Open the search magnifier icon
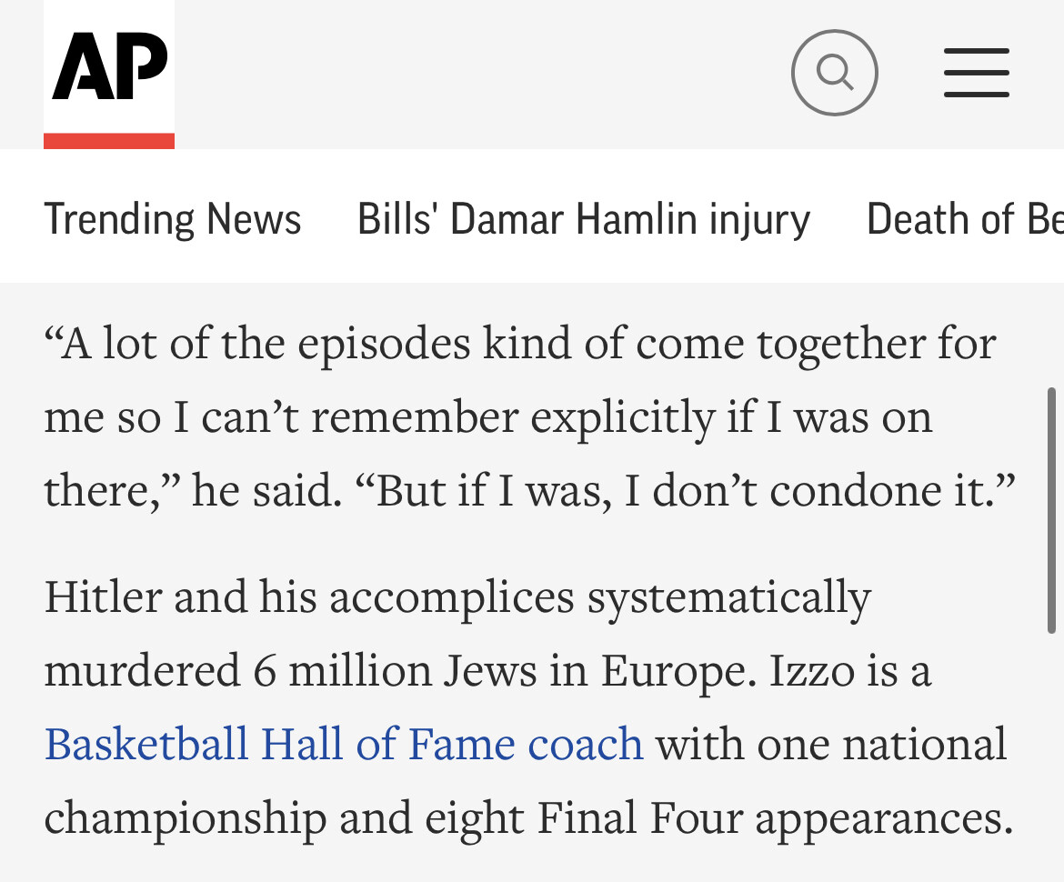Screen dimensions: 1064x882 click(x=834, y=73)
